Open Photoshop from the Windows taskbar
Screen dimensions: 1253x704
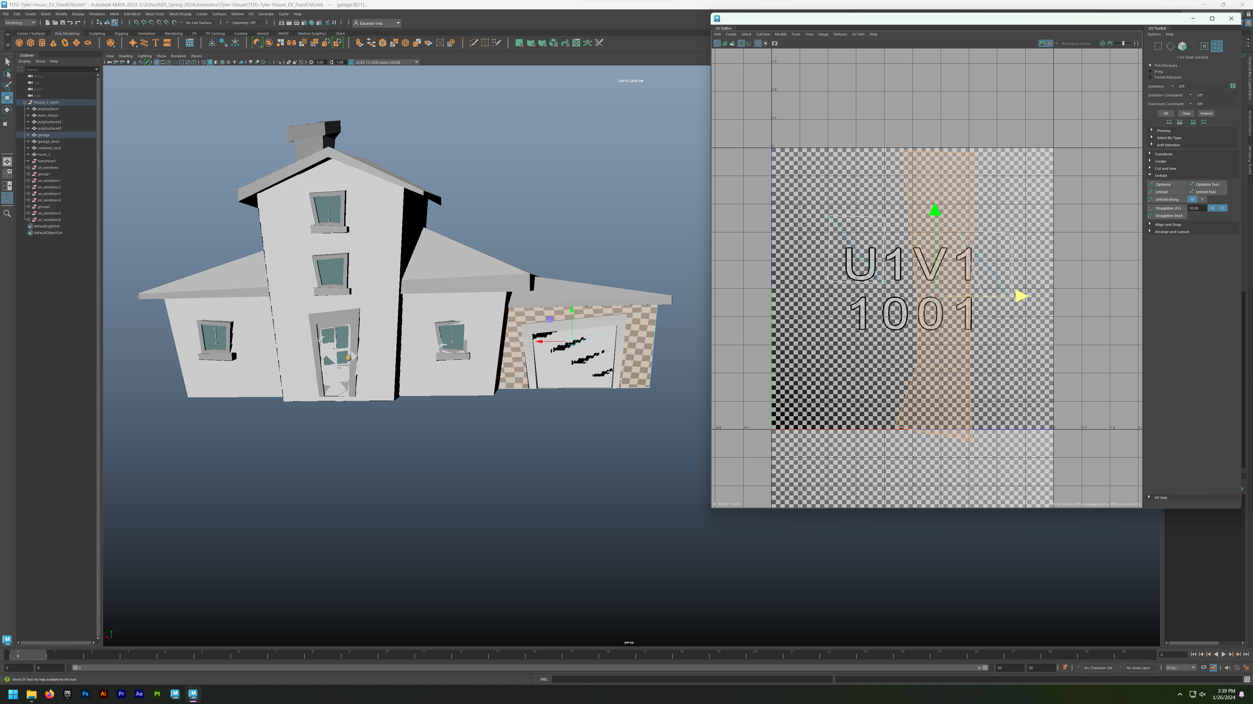click(x=85, y=694)
